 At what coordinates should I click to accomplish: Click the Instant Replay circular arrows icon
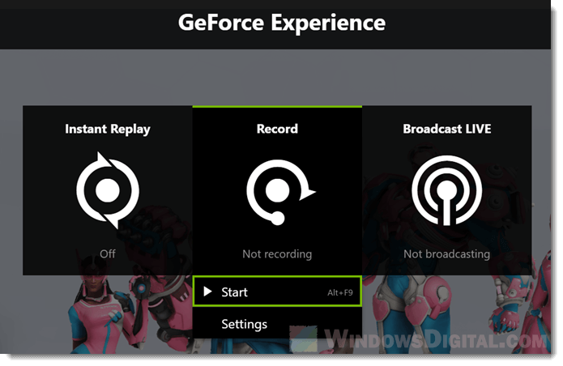(x=108, y=190)
